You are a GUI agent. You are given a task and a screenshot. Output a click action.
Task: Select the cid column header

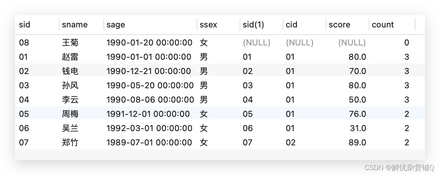click(x=292, y=24)
